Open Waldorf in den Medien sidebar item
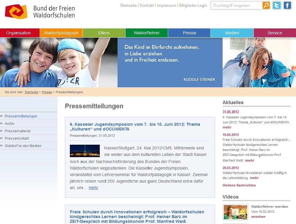 (23, 146)
